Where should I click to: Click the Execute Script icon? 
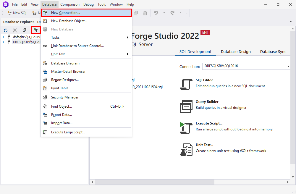click(x=186, y=127)
